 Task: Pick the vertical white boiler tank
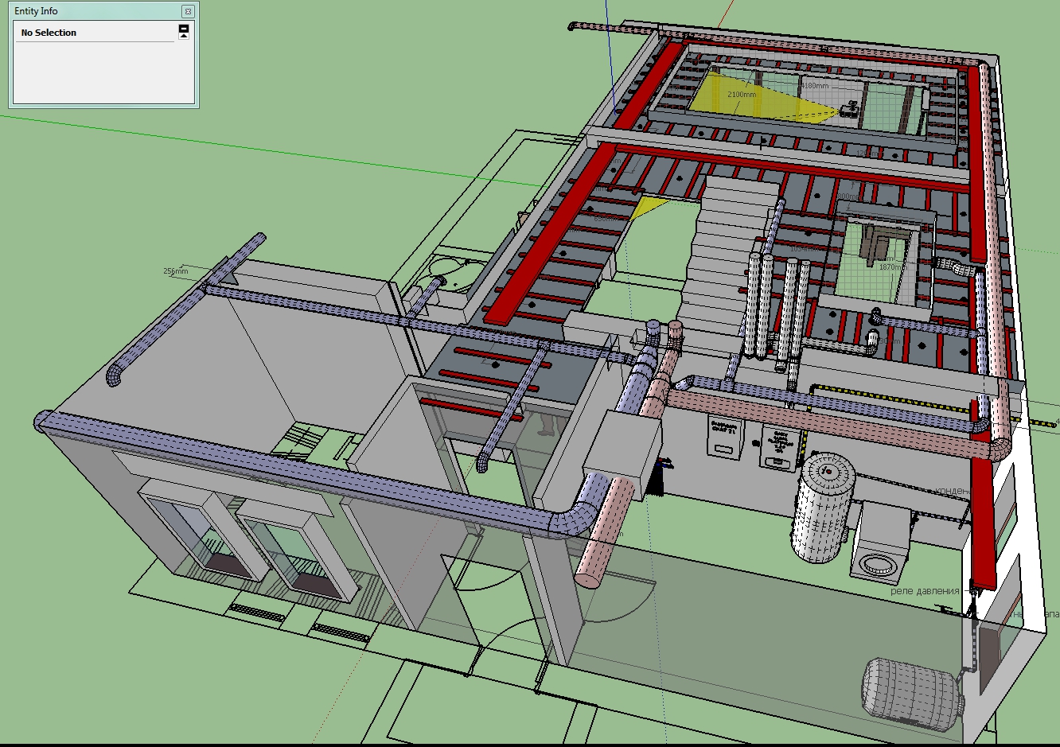[x=822, y=507]
